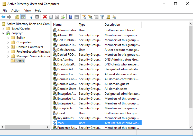193x136 pixels.
Task: Expand the Saved Queries node
Action: point(3,28)
